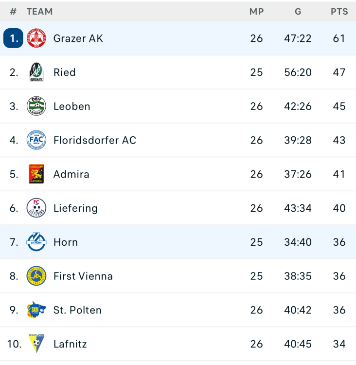Click the MP column header
The image size is (356, 365).
tap(256, 12)
